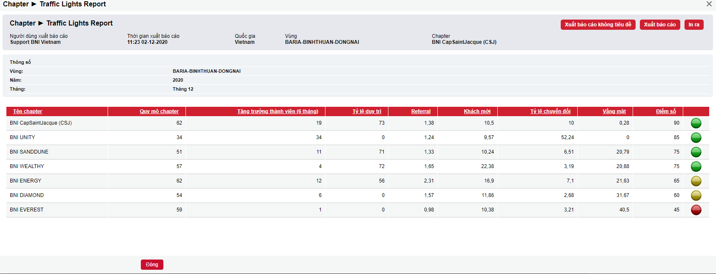Click absence value 40,5 for BNI EVEREST
Image resolution: width=716 pixels, height=274 pixels.
click(624, 210)
